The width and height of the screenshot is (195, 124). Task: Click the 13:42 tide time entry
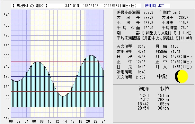click(143, 104)
